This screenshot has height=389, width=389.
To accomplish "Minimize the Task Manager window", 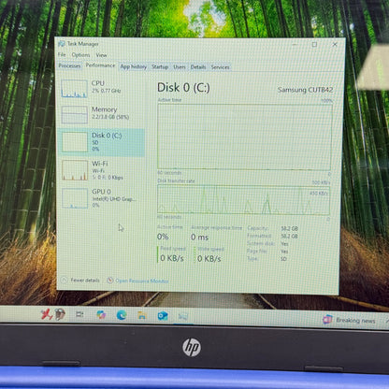I will [x=295, y=45].
